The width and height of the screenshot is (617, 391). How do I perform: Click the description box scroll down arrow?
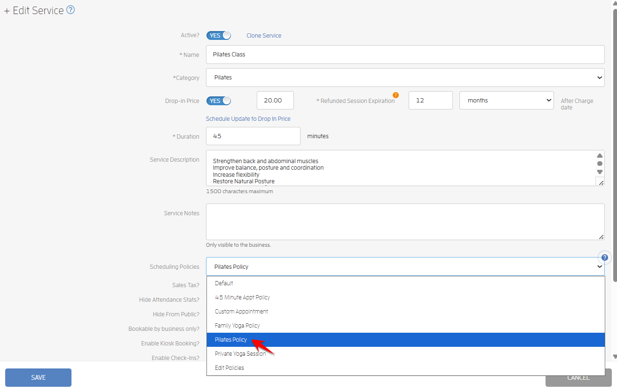600,172
